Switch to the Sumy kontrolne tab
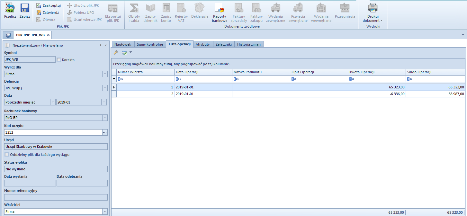The height and width of the screenshot is (216, 467). pyautogui.click(x=150, y=44)
